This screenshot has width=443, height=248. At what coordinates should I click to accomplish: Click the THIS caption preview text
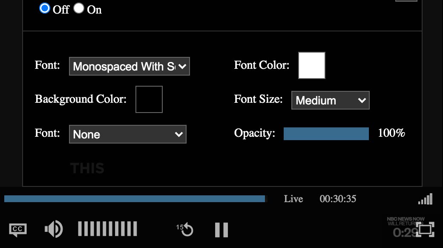point(87,168)
